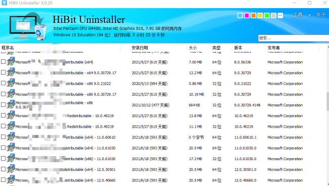The height and width of the screenshot is (186, 329).
Task: Click installer icon of x64 12.0.40660 entry
Action: point(11,179)
